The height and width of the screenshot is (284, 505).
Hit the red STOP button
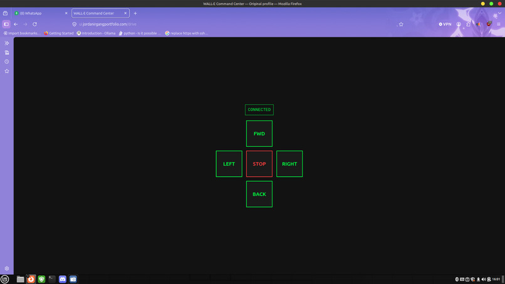click(259, 164)
